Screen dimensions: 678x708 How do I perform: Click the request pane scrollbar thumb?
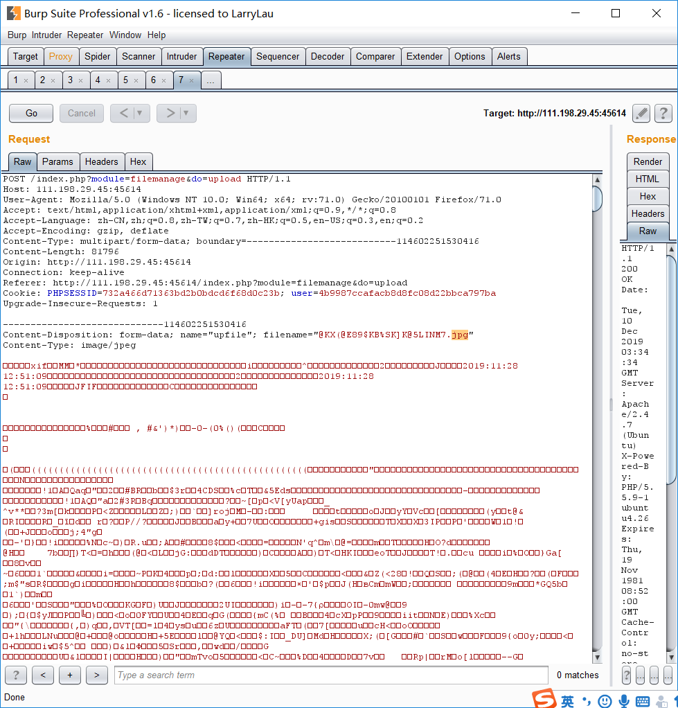click(597, 199)
